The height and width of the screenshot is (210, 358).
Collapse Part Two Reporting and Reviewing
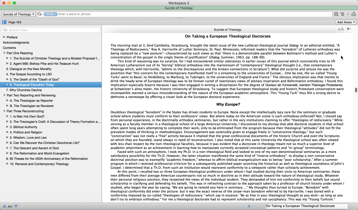[4, 95]
